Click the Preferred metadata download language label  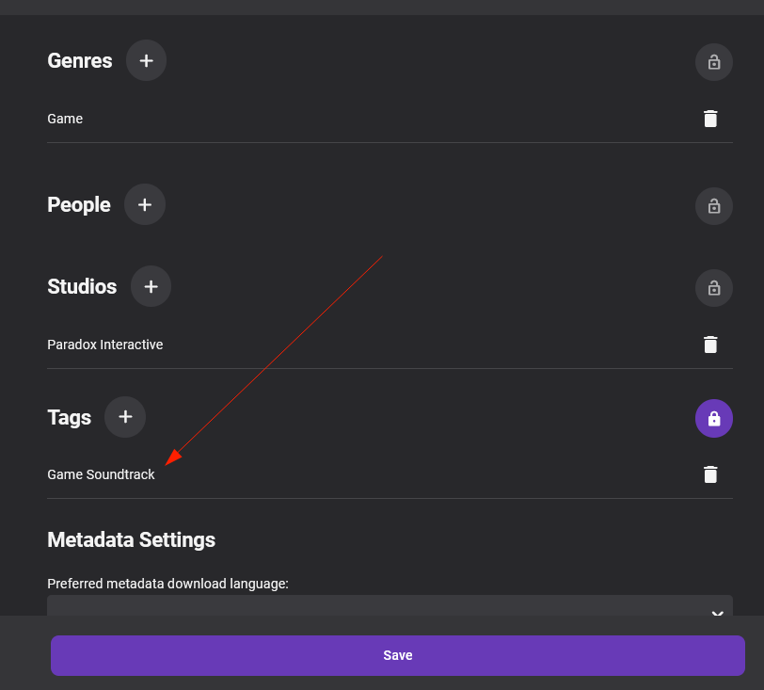coord(167,584)
